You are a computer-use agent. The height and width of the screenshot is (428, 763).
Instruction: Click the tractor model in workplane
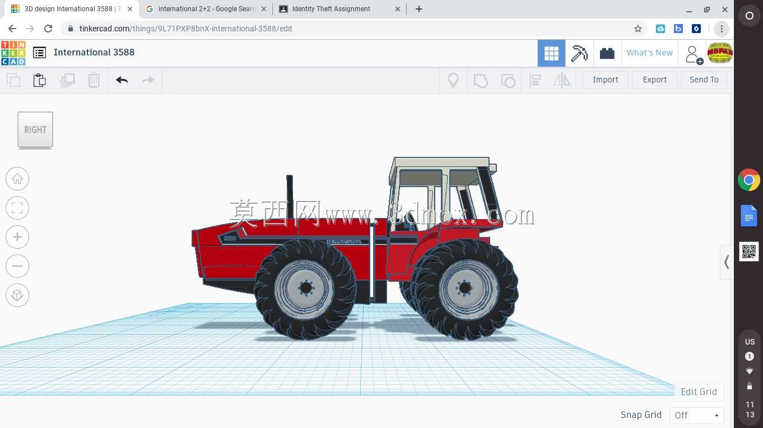[x=355, y=249]
